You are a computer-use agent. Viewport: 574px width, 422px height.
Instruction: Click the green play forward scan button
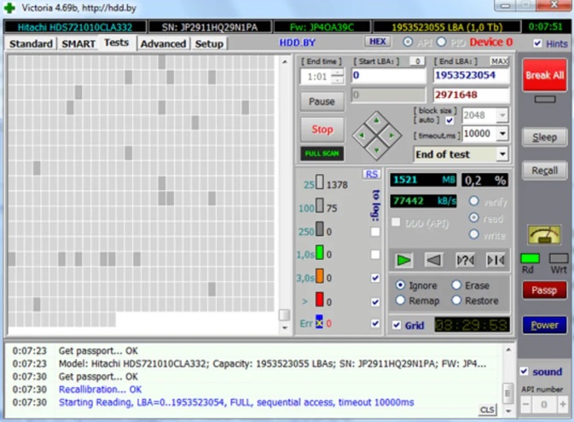coord(404,260)
